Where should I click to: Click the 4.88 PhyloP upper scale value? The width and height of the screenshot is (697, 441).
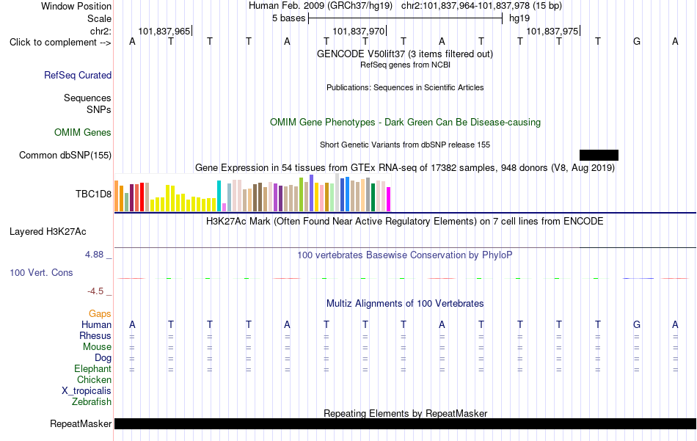(94, 255)
